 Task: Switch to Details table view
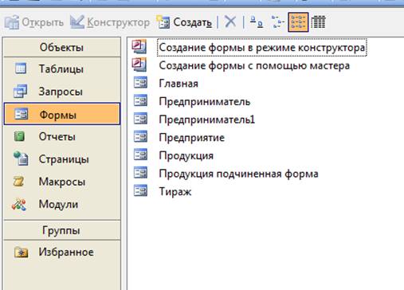[x=318, y=22]
